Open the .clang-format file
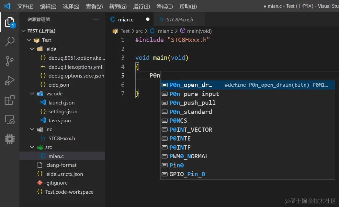 62,165
